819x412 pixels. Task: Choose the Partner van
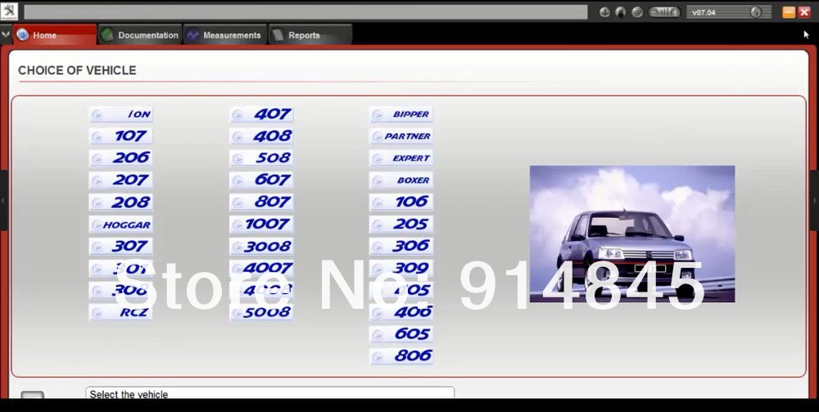coord(401,136)
